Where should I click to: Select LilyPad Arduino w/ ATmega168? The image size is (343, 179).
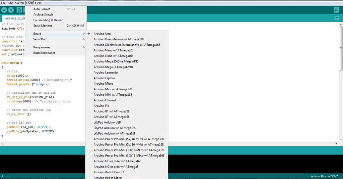(127, 133)
